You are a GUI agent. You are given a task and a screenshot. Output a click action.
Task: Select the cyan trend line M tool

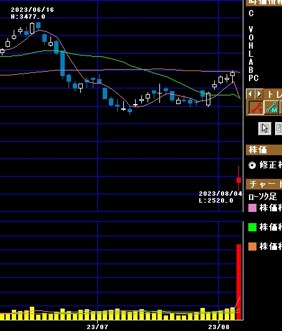pos(271,108)
